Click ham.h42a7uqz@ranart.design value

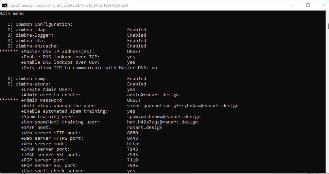coord(162,122)
